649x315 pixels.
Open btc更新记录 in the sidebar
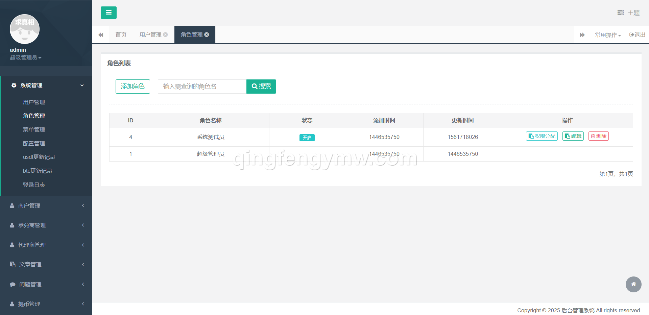pos(38,171)
